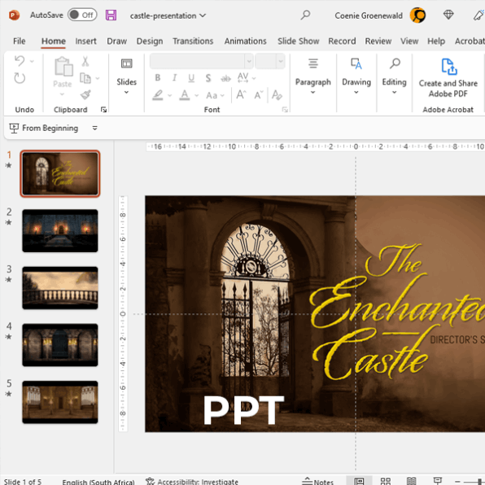Toggle Bold formatting

(158, 77)
